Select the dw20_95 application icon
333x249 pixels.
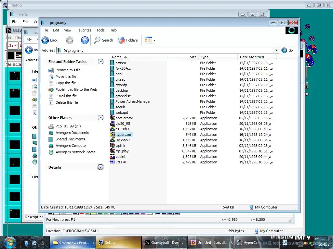point(112,124)
